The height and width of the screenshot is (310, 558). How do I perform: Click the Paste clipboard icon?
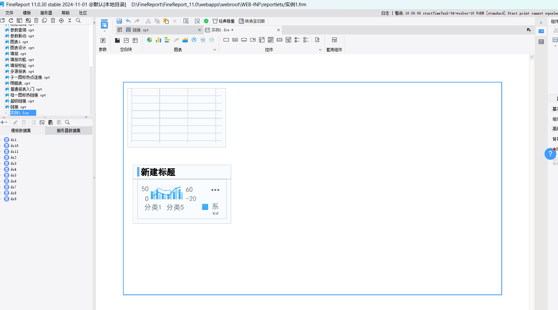[x=166, y=21]
